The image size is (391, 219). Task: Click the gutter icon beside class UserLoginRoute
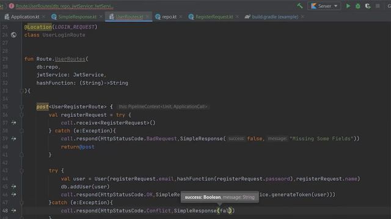point(13,35)
